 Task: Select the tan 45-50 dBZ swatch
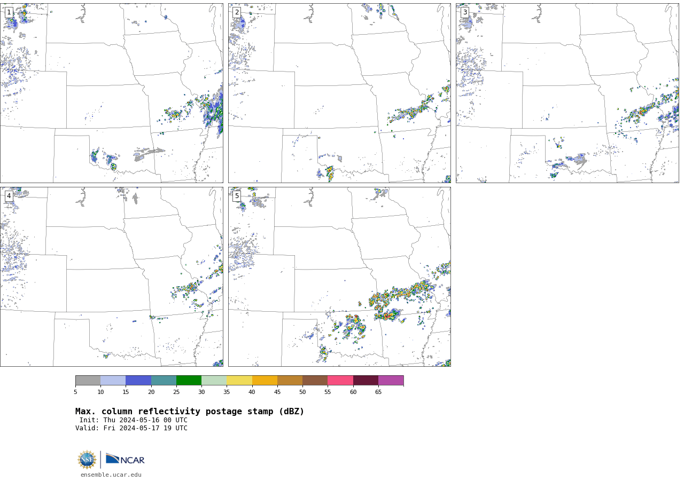tap(290, 381)
